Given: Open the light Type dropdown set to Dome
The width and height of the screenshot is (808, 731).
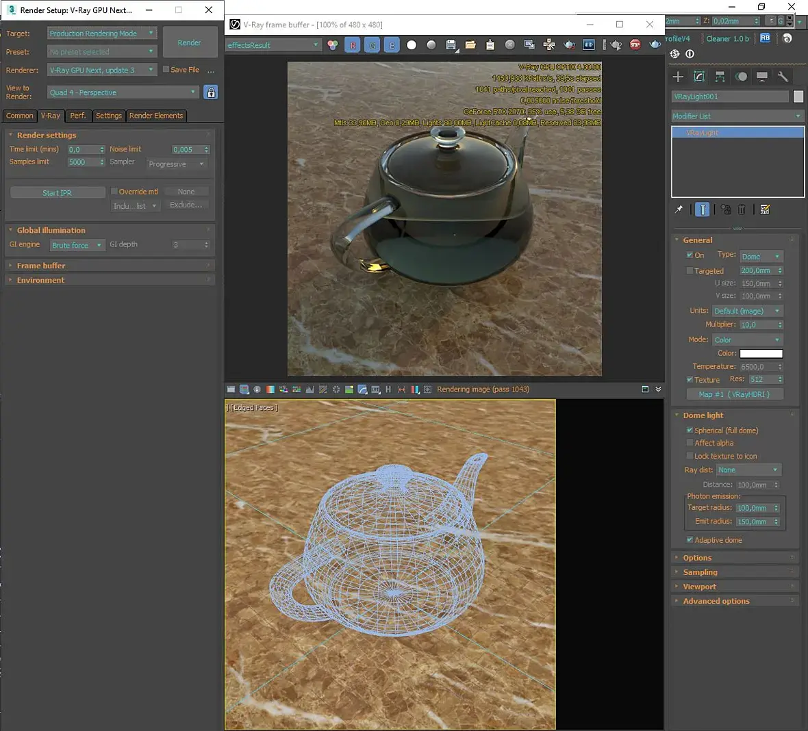Looking at the screenshot, I should [760, 257].
